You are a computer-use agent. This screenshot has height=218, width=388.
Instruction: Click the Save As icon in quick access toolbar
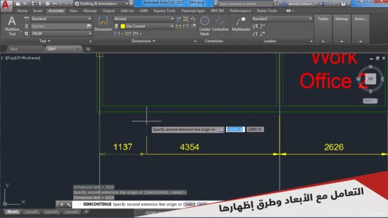pos(40,4)
